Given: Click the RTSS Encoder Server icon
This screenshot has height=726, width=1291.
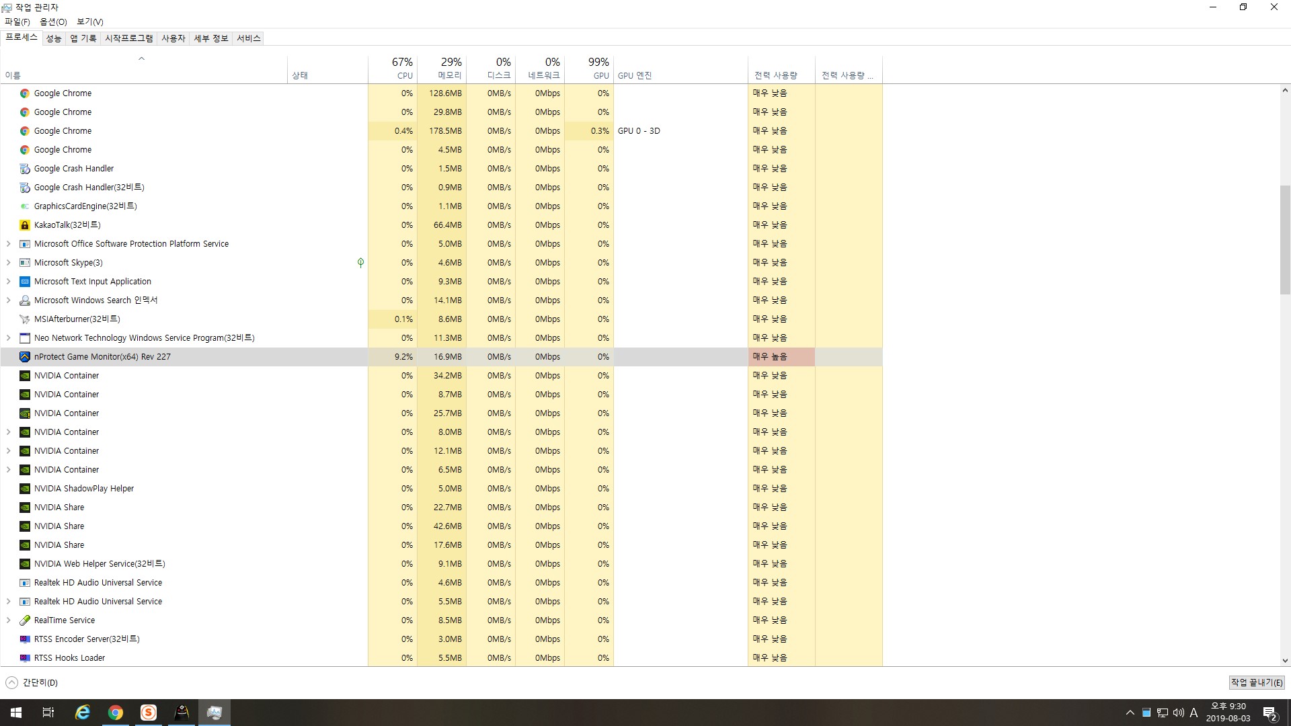Looking at the screenshot, I should (25, 639).
